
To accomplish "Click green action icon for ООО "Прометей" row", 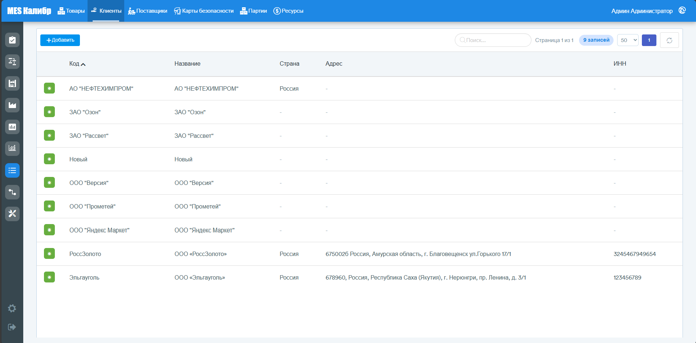I will pyautogui.click(x=49, y=206).
